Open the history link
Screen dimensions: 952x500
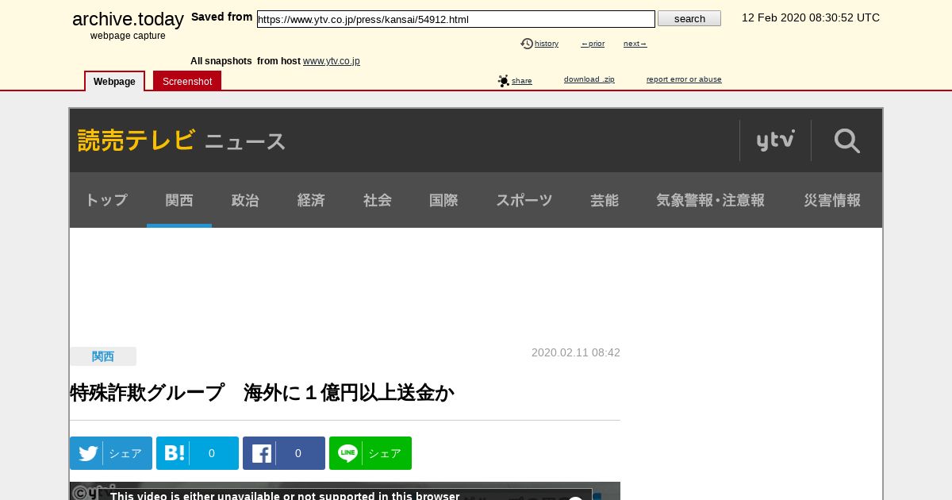pos(547,44)
